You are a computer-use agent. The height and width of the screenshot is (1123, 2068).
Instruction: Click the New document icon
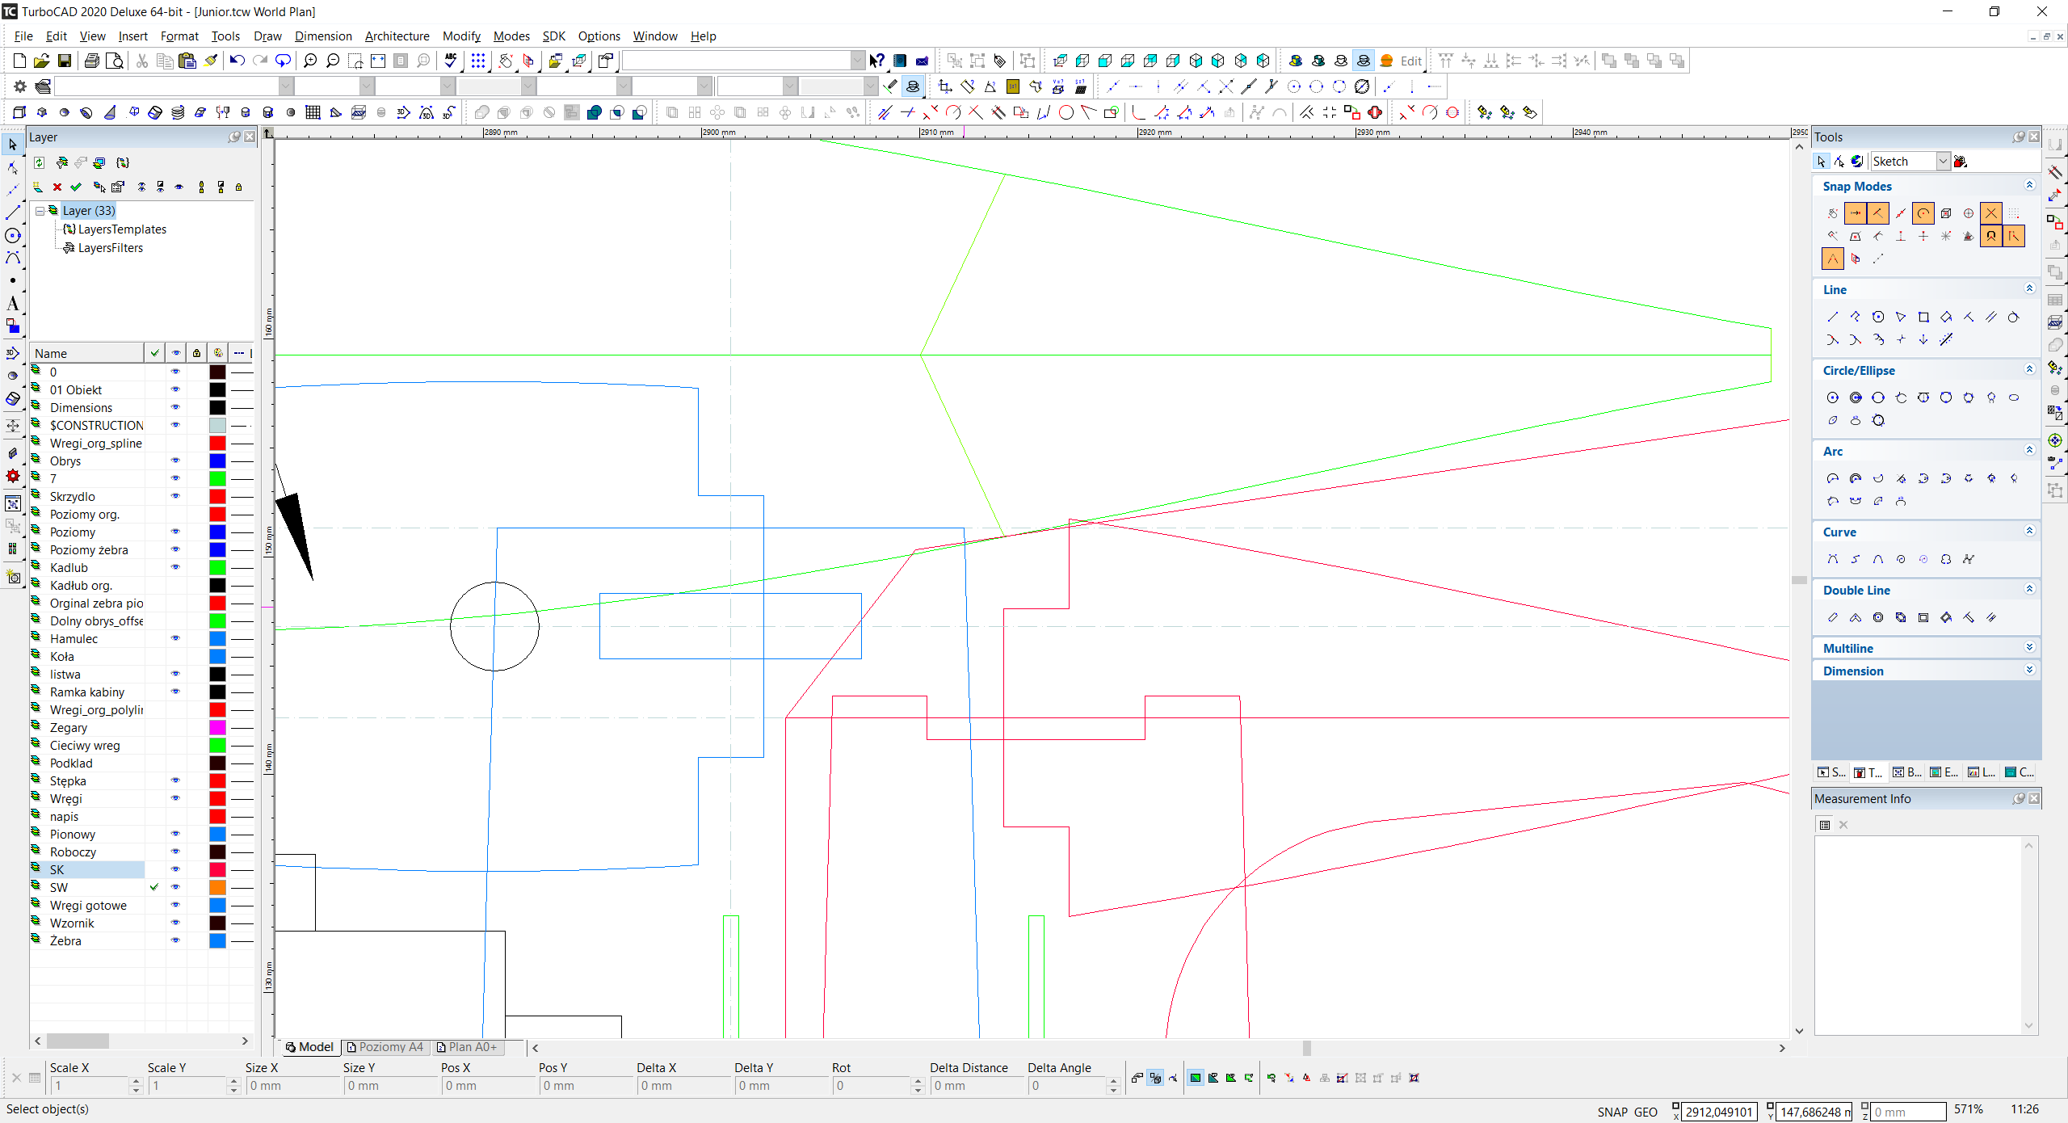pyautogui.click(x=19, y=61)
